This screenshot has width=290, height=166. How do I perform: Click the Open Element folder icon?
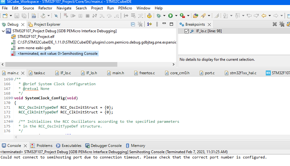[x=196, y=16]
